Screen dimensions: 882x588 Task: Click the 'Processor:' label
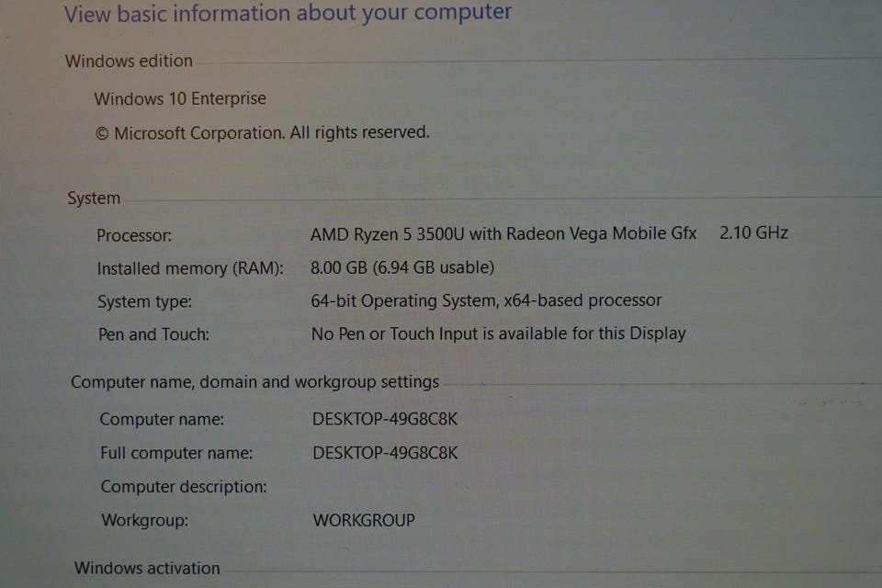click(134, 235)
